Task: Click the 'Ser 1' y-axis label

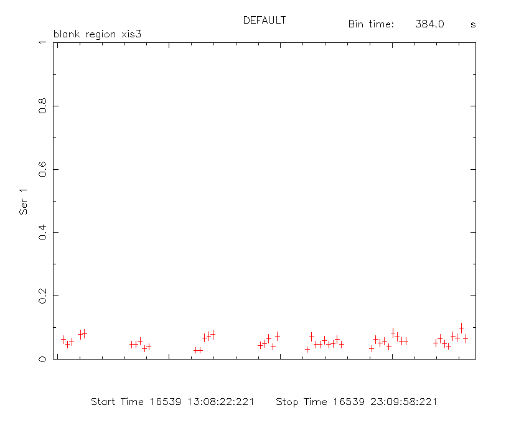Action: 23,202
